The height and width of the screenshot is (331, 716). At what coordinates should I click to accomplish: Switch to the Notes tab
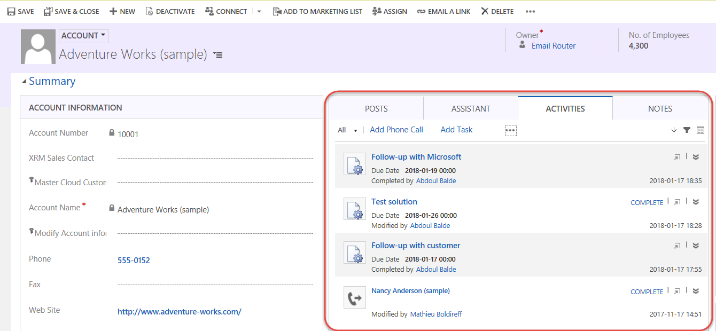click(x=660, y=108)
